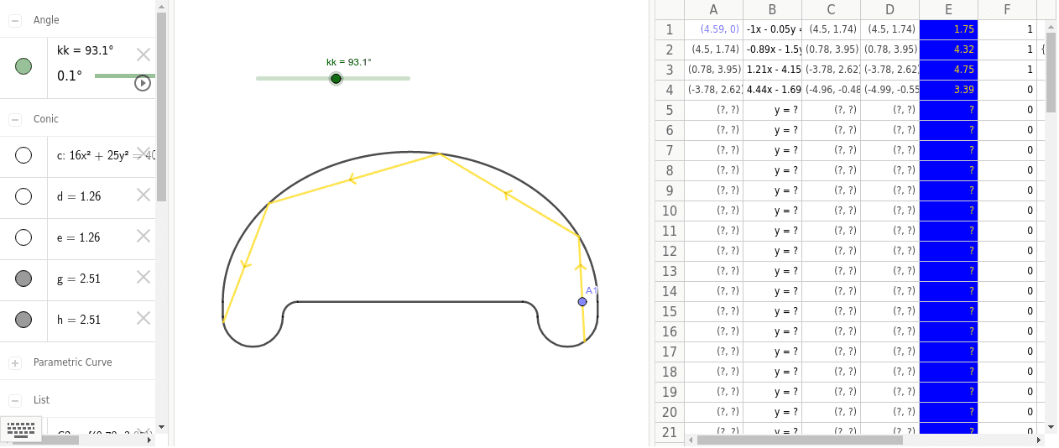Select spreadsheet column C header
This screenshot has width=1059, height=448.
[x=831, y=10]
